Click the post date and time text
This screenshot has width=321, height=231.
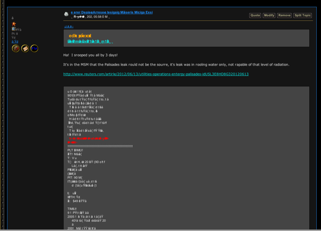(91, 17)
